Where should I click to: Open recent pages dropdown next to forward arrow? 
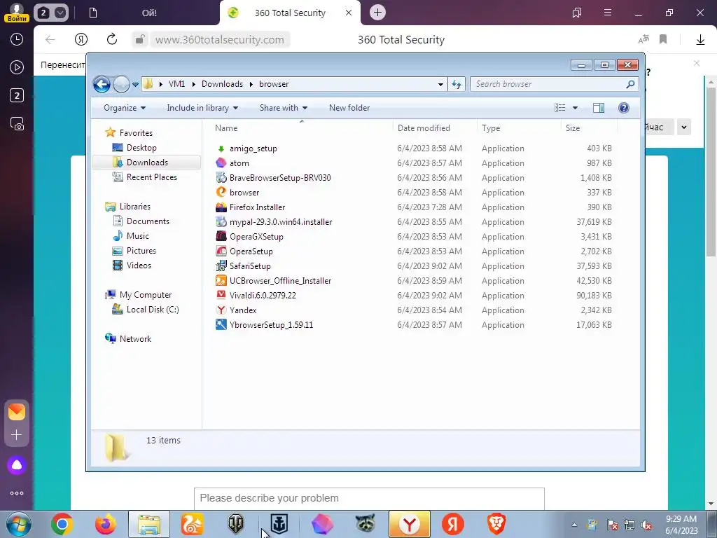tap(135, 85)
